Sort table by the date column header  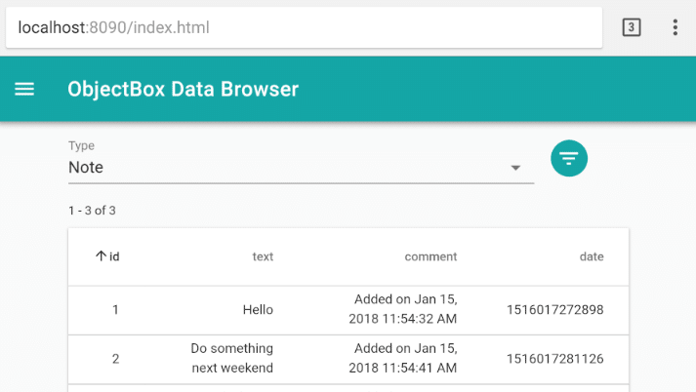[x=592, y=256]
